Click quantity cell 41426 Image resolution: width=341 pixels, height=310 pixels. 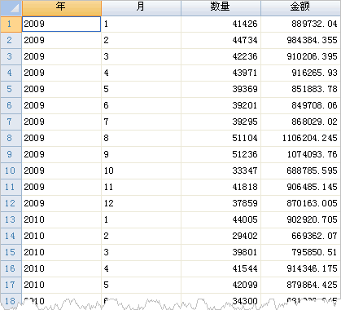(221, 24)
